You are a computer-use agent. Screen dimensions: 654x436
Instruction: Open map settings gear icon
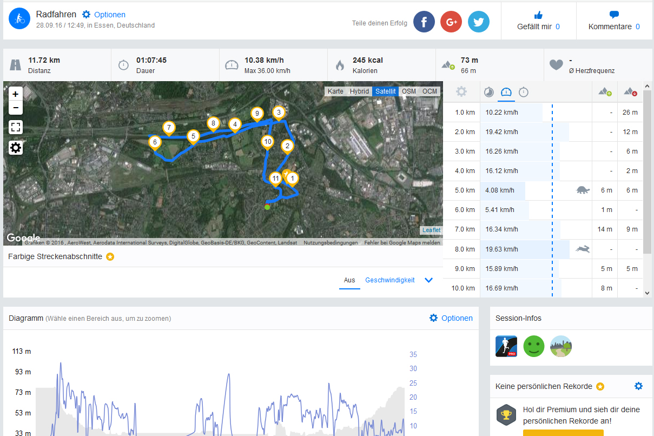[x=16, y=148]
